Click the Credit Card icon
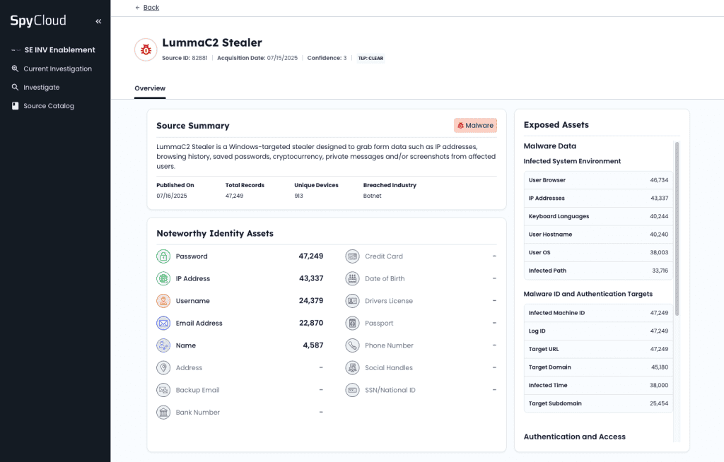 coord(352,256)
